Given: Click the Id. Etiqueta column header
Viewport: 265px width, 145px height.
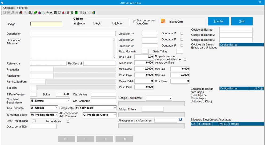Looking at the screenshot, I should click(205, 124).
